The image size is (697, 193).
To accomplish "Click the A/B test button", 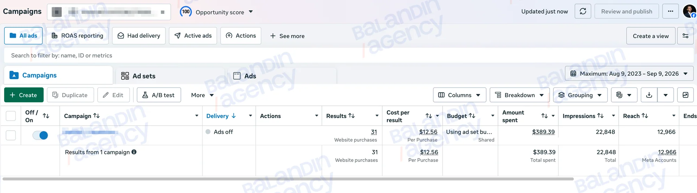I will coord(159,95).
